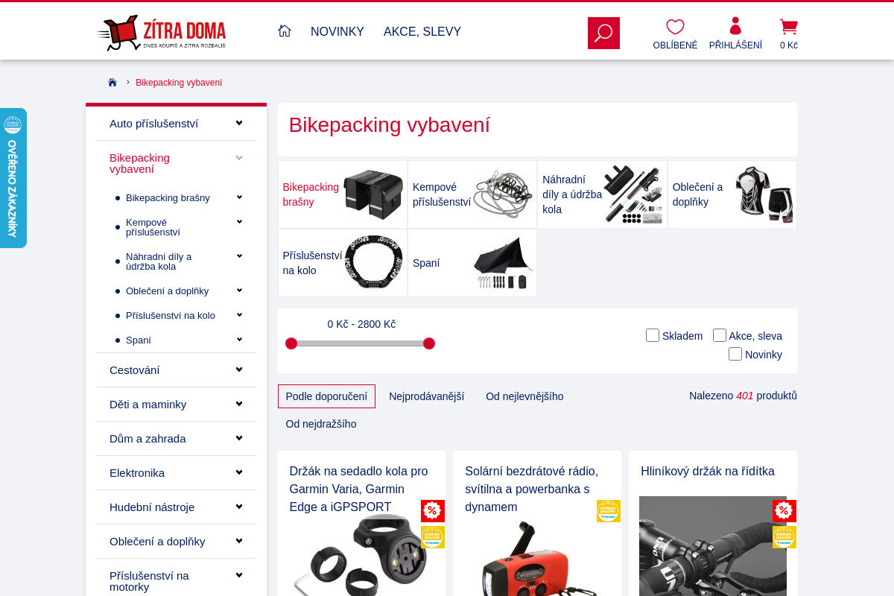Open the search by clicking the magnifier icon

click(x=603, y=33)
